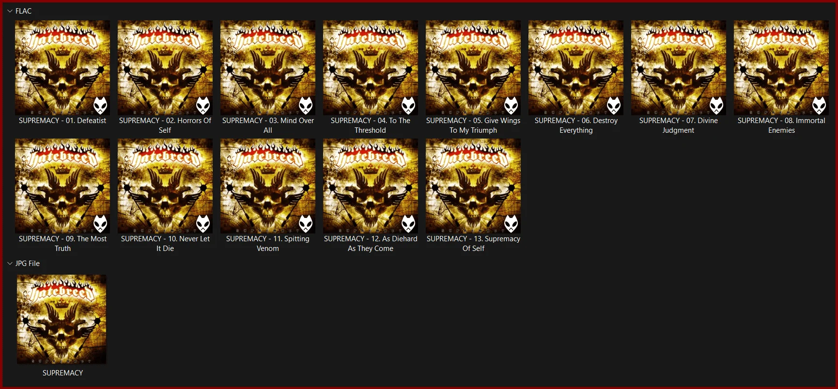Click the 'SUPREMACY' JPG file name label
Viewport: 838px width, 389px height.
coord(62,373)
